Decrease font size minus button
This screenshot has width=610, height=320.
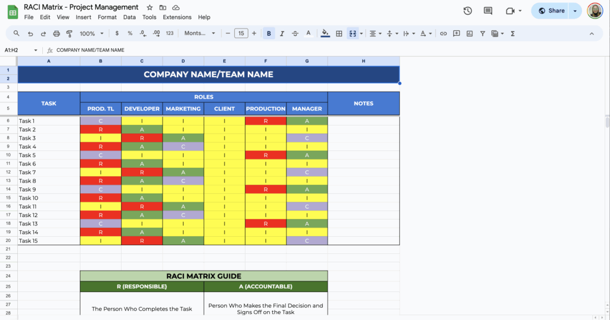pos(228,33)
